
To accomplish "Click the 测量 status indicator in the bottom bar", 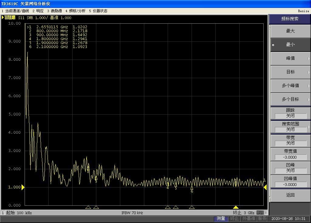I will 221,218.
